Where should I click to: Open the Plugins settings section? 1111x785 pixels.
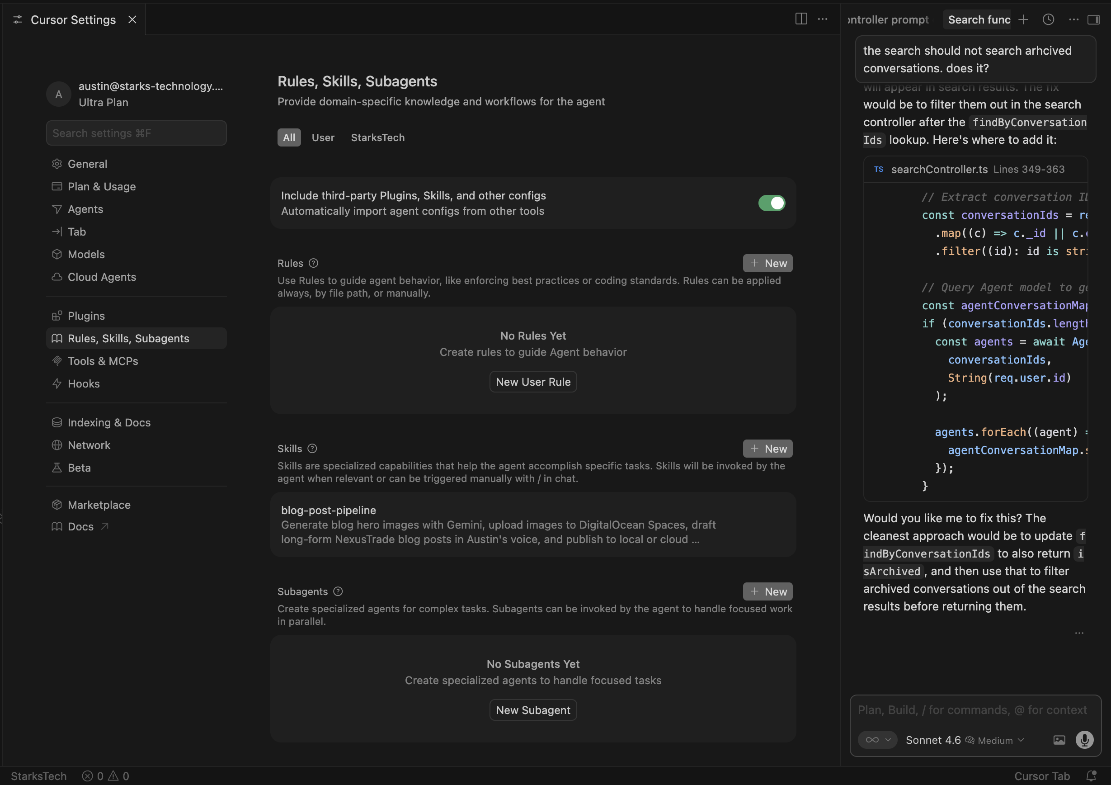click(x=87, y=315)
